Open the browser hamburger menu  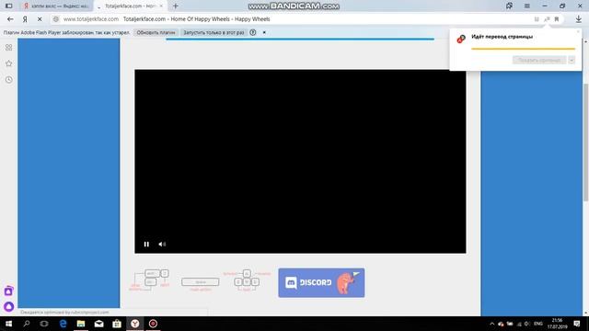[x=527, y=6]
